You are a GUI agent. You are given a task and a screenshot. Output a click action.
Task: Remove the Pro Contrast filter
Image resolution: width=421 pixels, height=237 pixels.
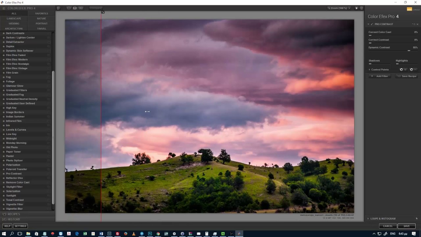[418, 24]
